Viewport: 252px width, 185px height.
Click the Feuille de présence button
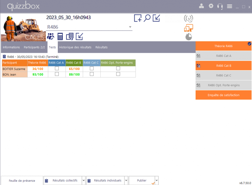point(22,180)
